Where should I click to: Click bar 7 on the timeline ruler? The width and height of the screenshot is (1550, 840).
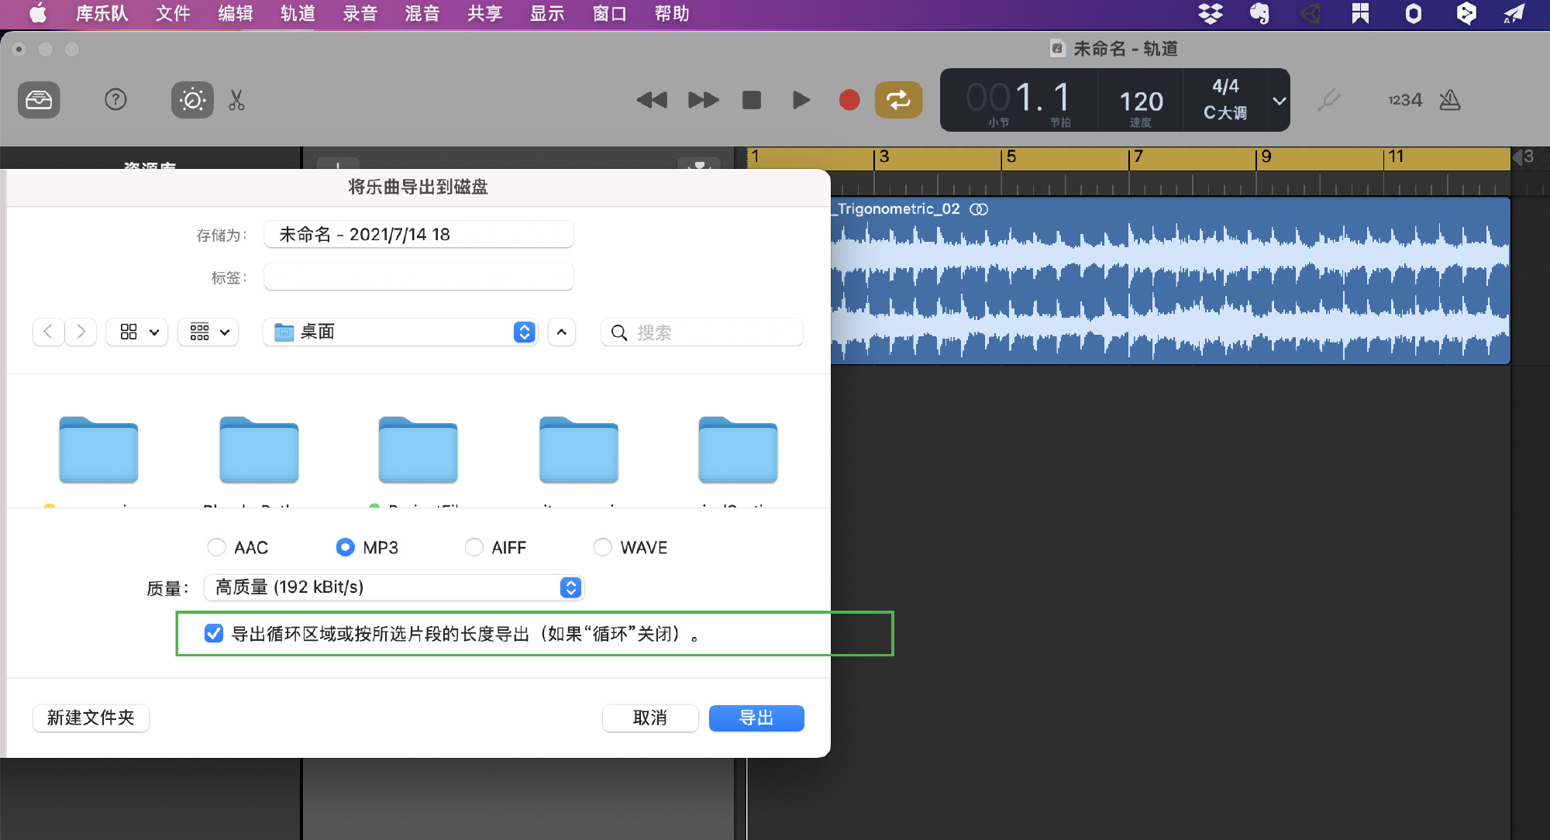[1138, 157]
